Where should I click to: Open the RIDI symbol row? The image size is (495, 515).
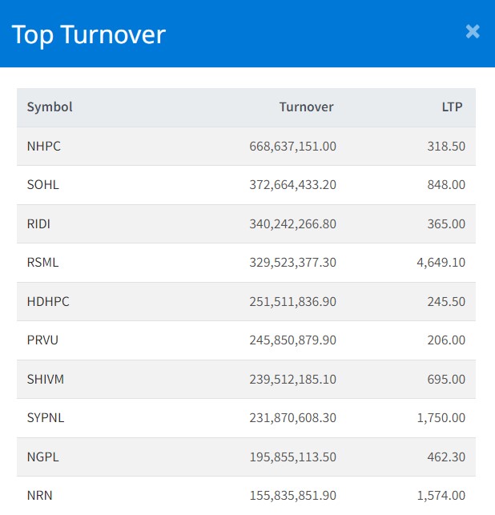point(38,224)
